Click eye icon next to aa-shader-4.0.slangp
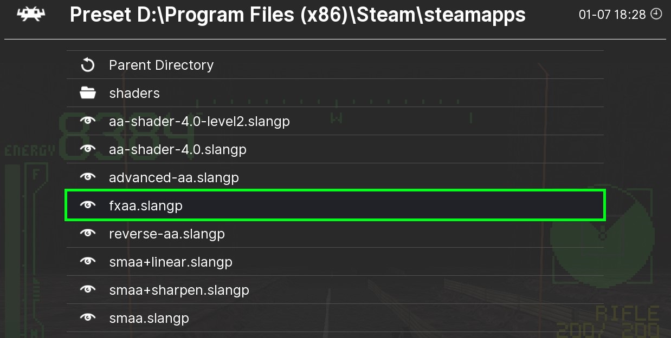The height and width of the screenshot is (338, 671). coord(87,149)
